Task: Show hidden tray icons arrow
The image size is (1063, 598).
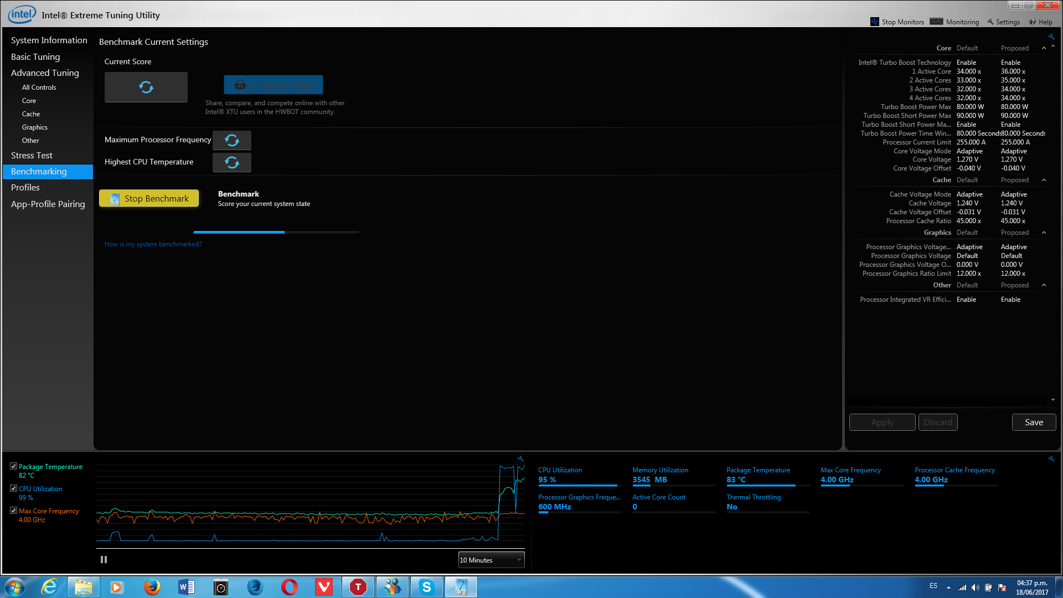Action: (948, 587)
